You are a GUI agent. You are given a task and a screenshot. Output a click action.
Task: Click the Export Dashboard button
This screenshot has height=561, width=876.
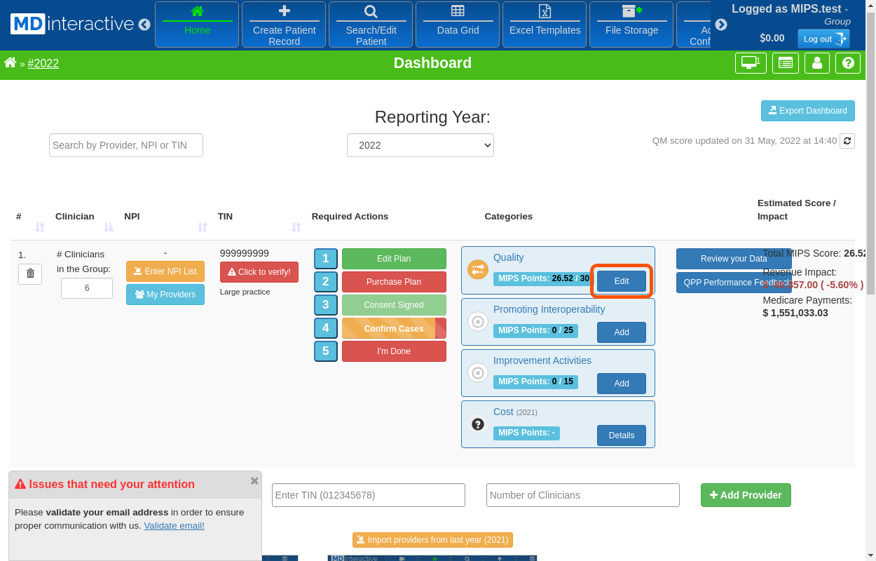point(808,111)
